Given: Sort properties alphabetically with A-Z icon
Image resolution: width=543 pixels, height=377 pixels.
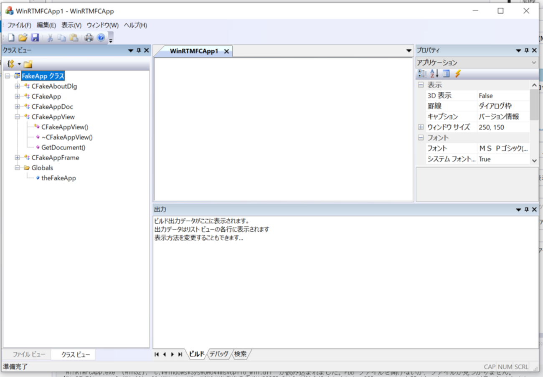Looking at the screenshot, I should pos(434,74).
